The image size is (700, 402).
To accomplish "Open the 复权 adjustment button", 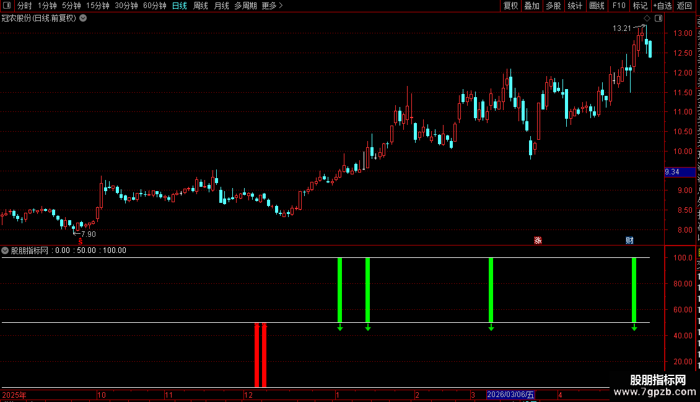I will click(x=510, y=6).
